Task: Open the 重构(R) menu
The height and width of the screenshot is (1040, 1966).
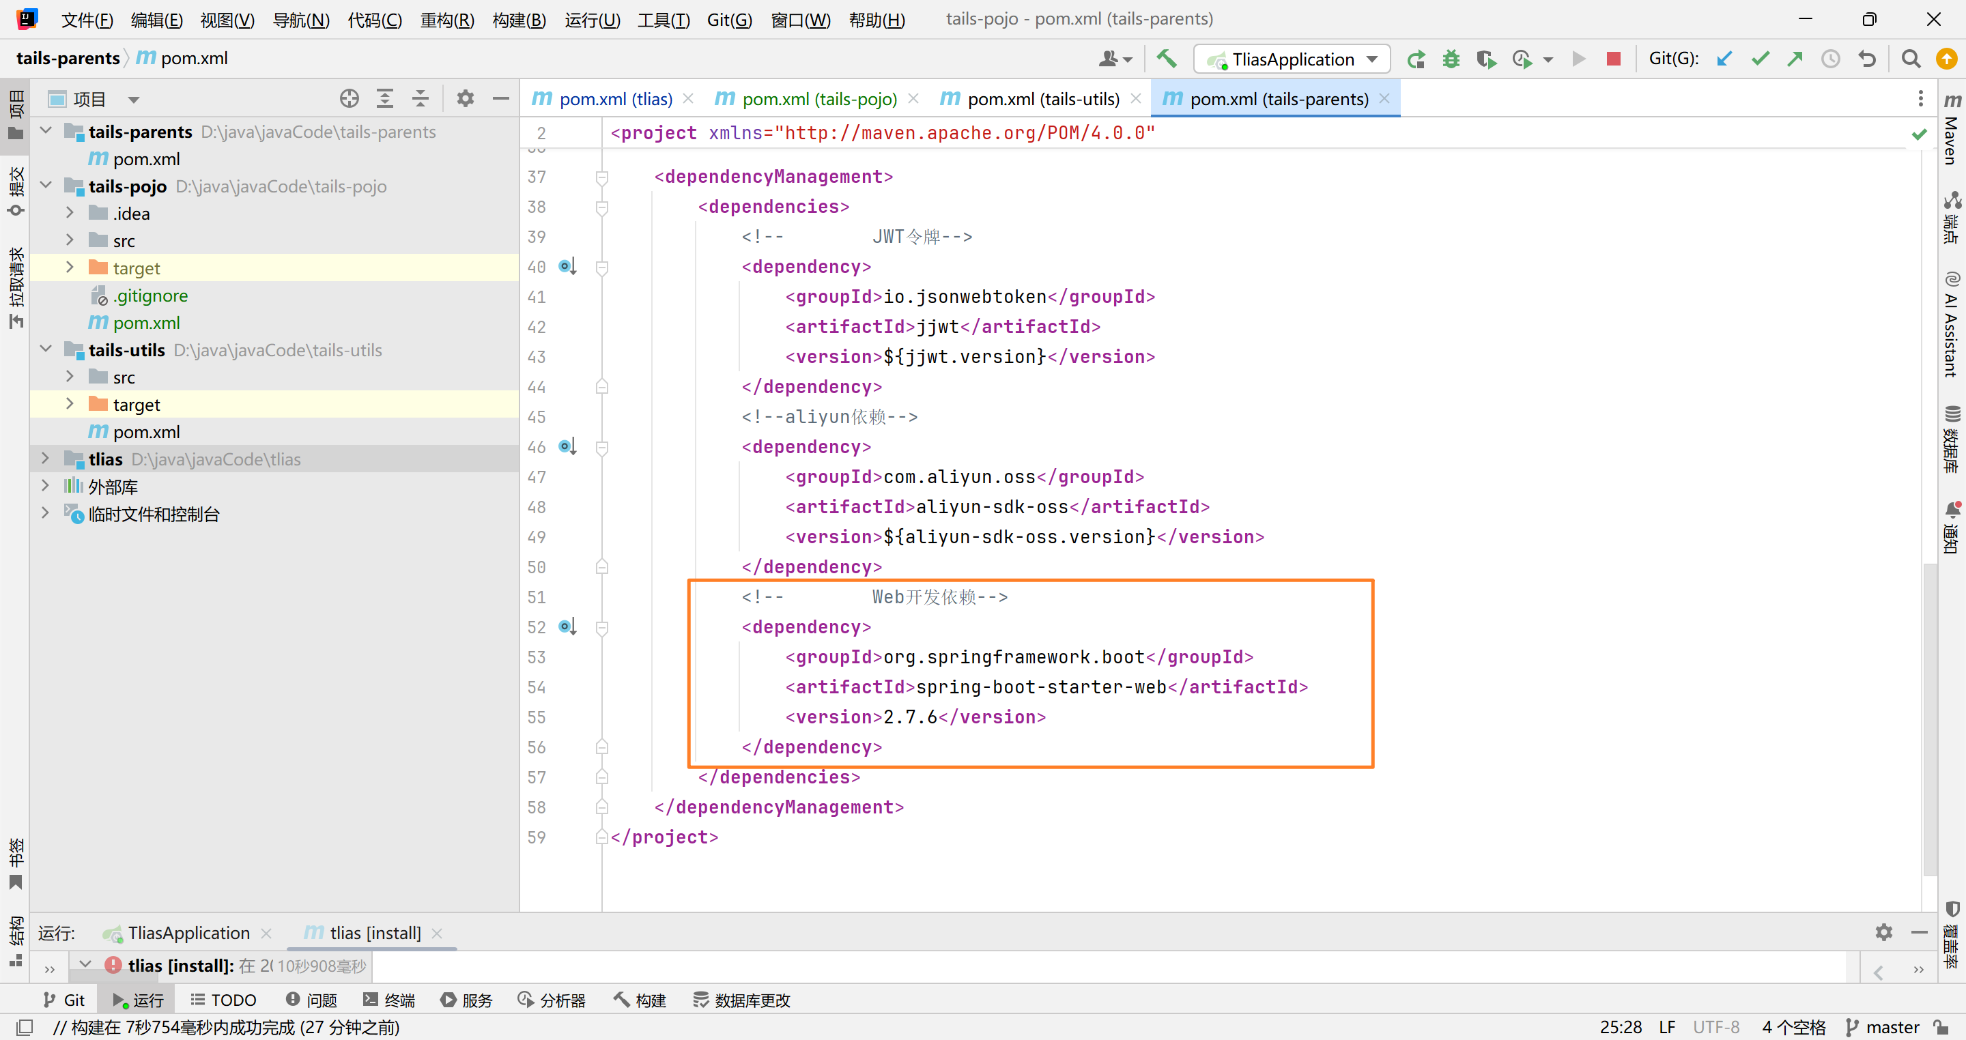Action: click(x=446, y=19)
